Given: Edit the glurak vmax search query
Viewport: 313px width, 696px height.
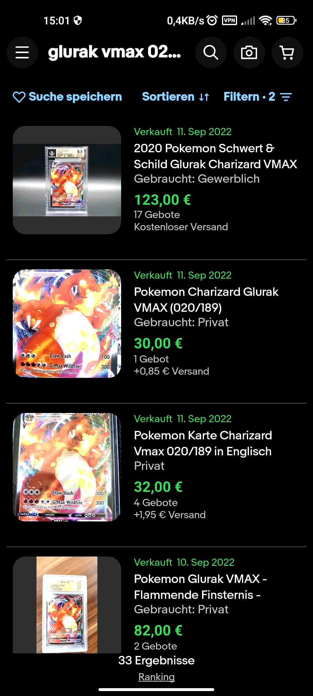Looking at the screenshot, I should click(x=114, y=52).
